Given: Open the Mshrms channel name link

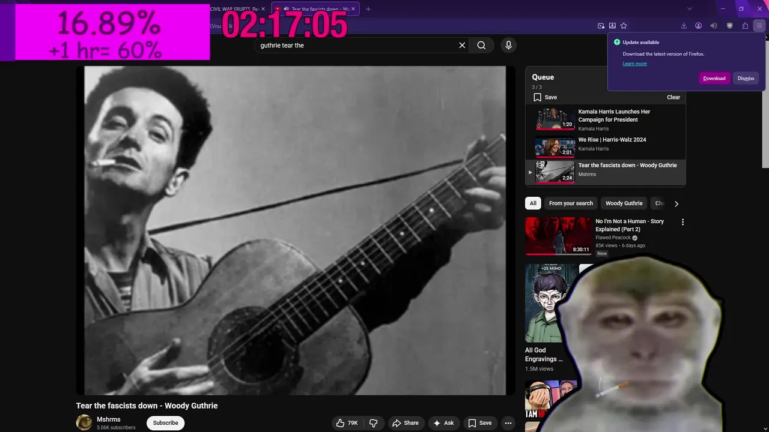Looking at the screenshot, I should click(109, 419).
